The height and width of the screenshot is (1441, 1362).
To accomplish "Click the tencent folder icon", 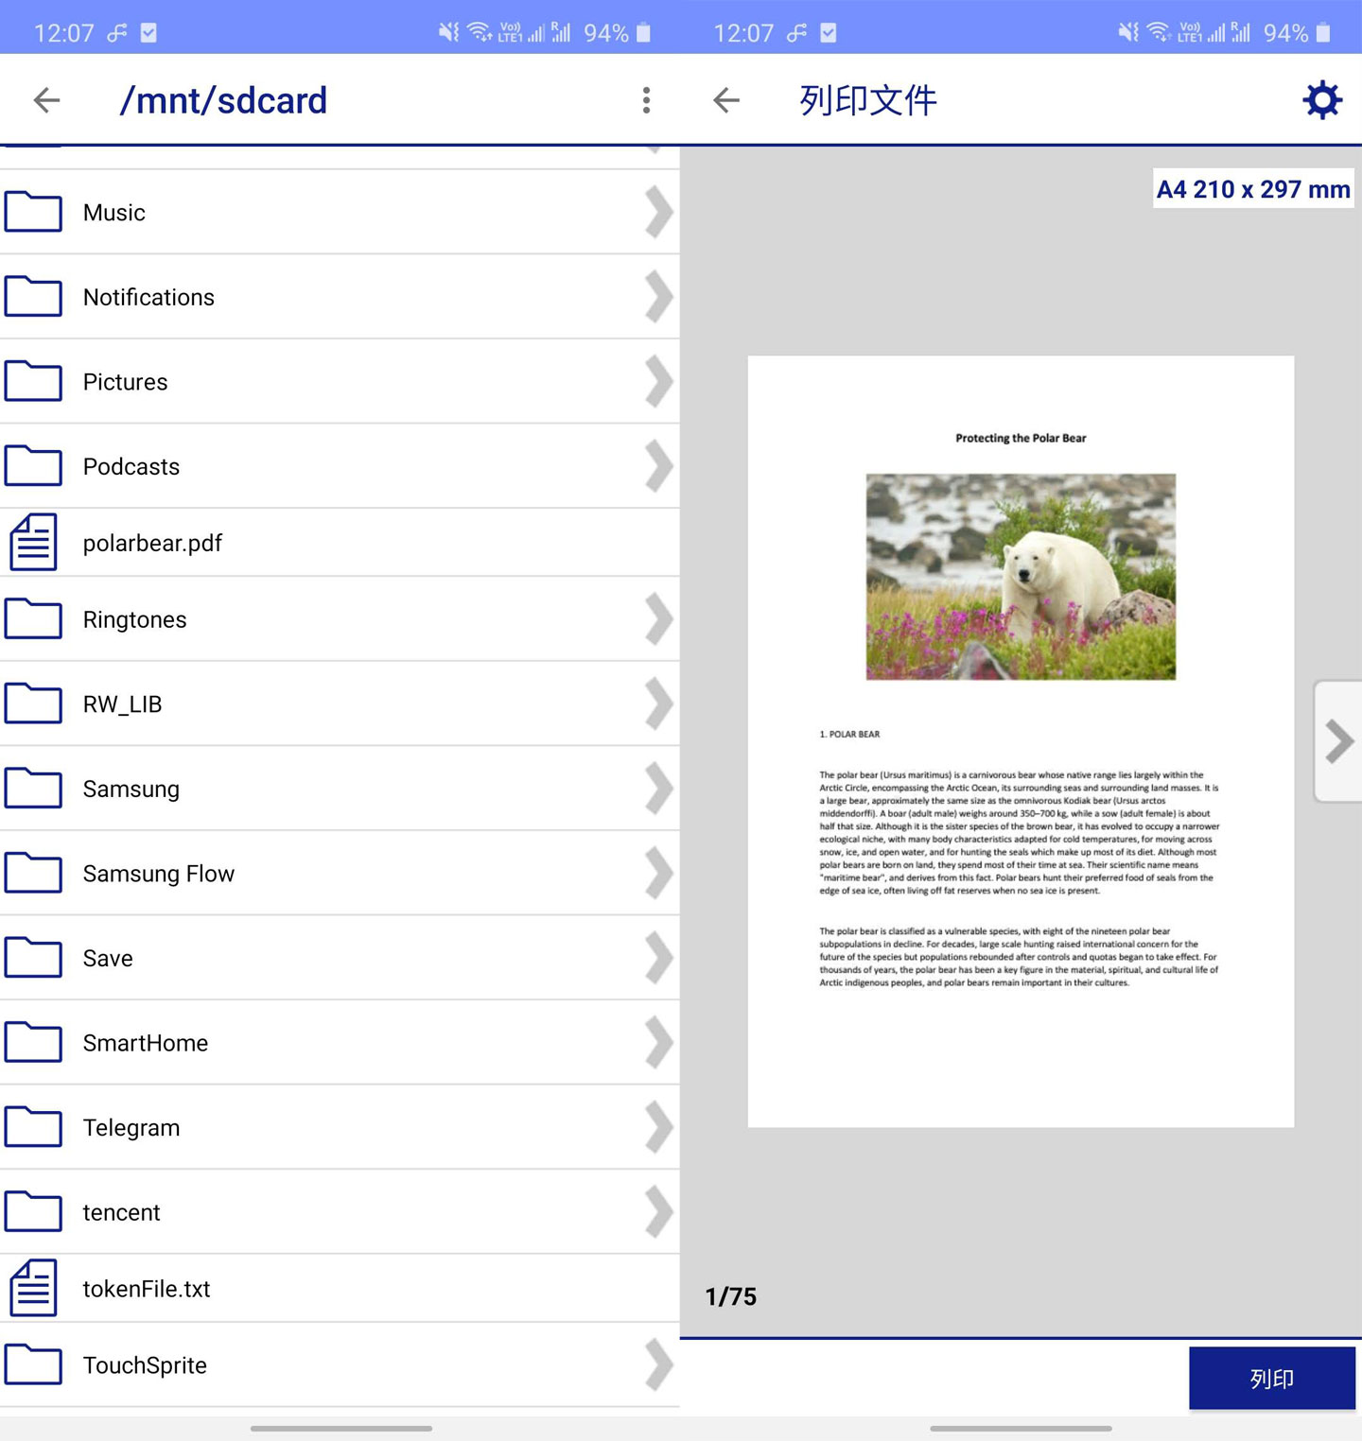I will pyautogui.click(x=33, y=1211).
